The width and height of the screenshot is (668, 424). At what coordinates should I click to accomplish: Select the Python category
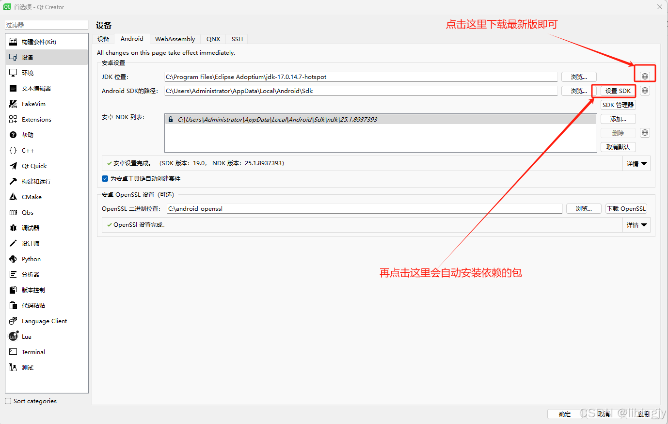click(x=47, y=259)
